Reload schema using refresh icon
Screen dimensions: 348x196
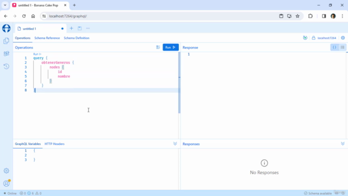click(x=305, y=38)
